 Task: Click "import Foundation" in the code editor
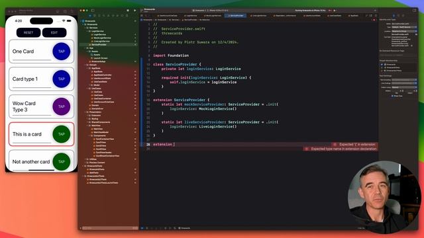tap(171, 56)
